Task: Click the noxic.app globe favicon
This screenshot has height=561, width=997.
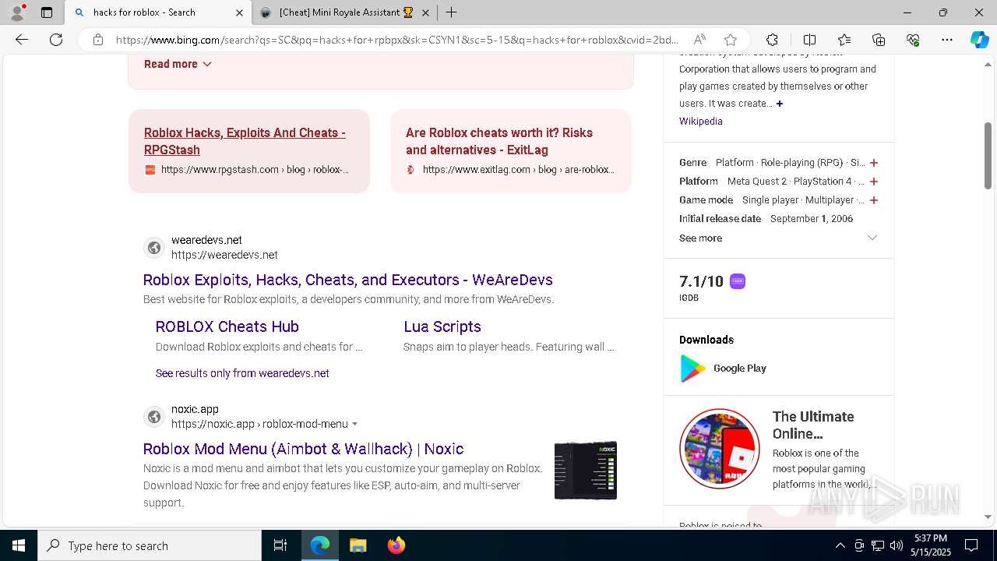Action: [154, 417]
